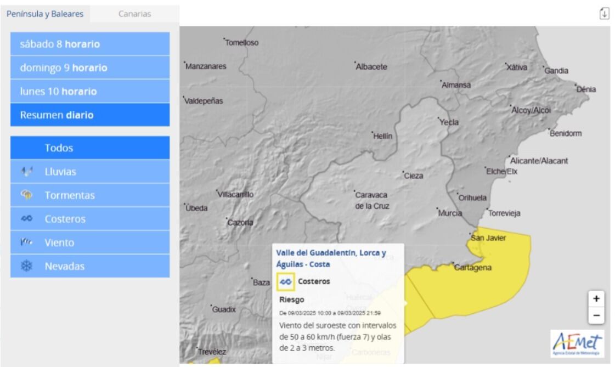Image resolution: width=615 pixels, height=367 pixels.
Task: Switch to the Canarias tab
Action: (134, 14)
